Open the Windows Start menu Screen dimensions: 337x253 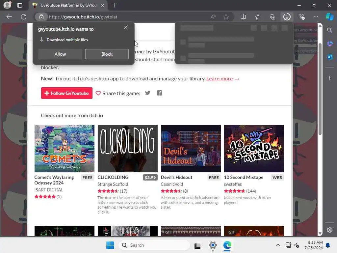click(x=110, y=245)
